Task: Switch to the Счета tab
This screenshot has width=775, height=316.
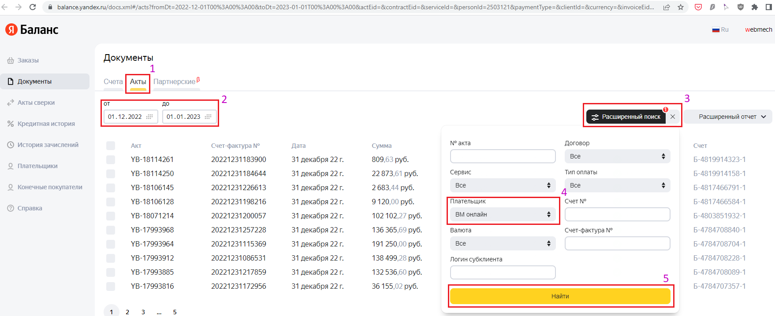Action: 113,81
